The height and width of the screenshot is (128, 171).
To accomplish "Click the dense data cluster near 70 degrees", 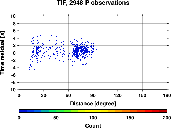I will [77, 50].
